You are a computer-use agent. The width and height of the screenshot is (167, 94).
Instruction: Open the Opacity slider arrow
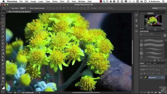pos(165,70)
